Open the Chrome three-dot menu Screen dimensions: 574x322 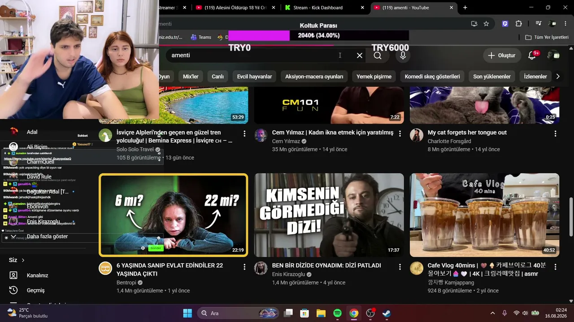click(566, 24)
